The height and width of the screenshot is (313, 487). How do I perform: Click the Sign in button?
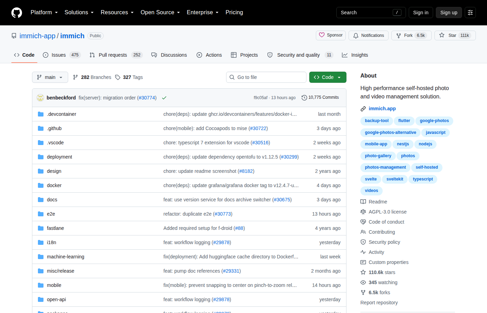point(421,13)
